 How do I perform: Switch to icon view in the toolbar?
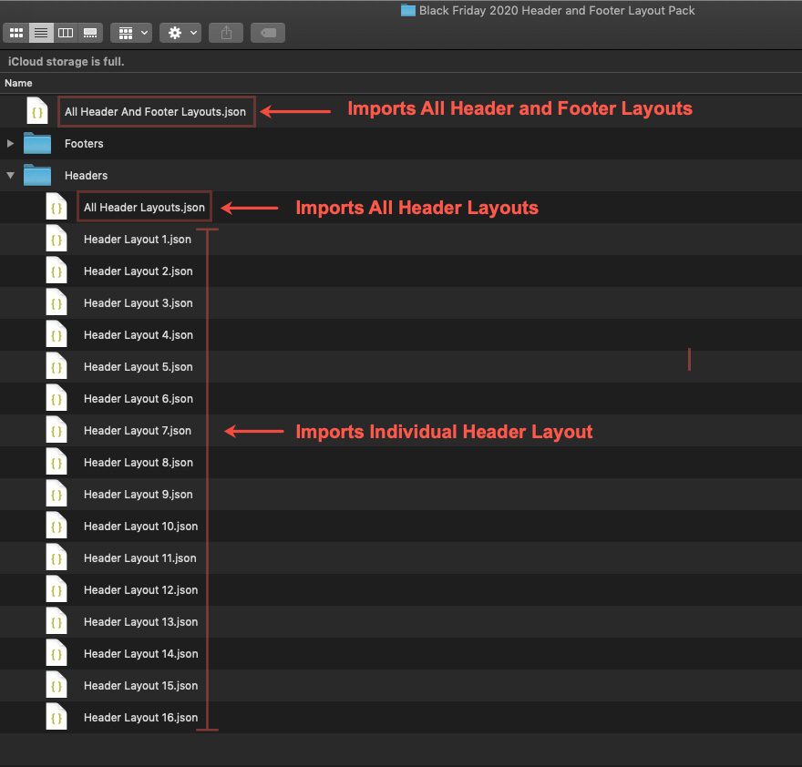[15, 33]
